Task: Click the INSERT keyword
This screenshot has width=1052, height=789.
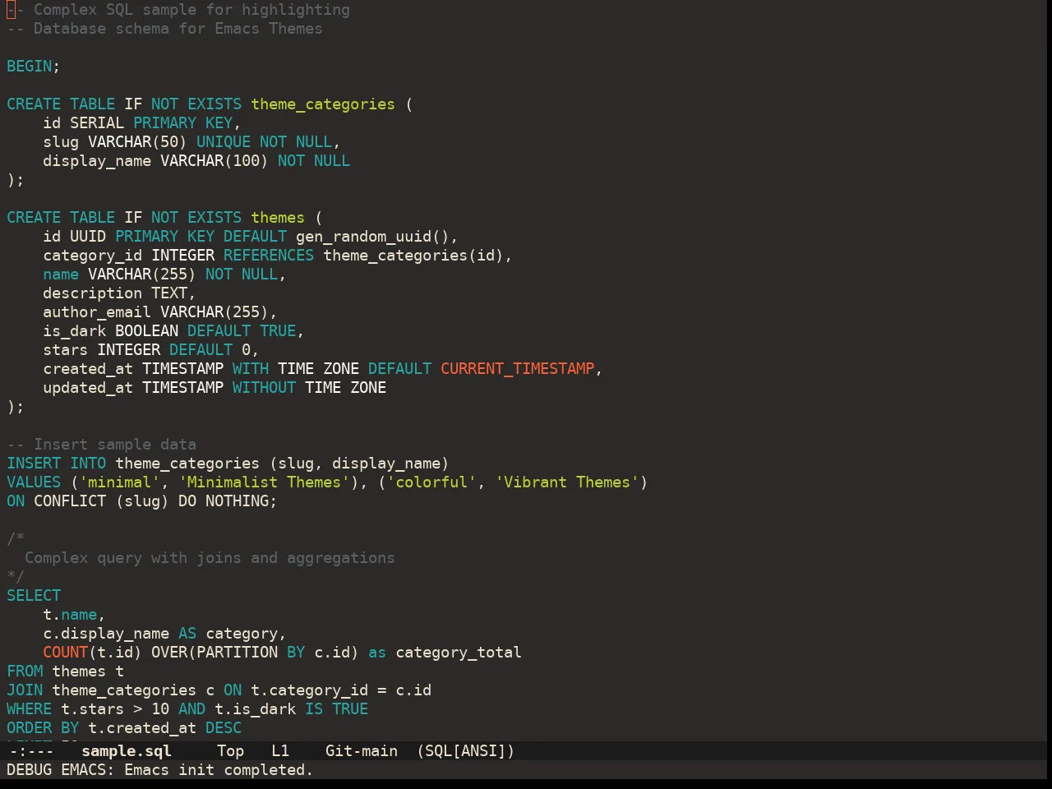Action: point(34,464)
